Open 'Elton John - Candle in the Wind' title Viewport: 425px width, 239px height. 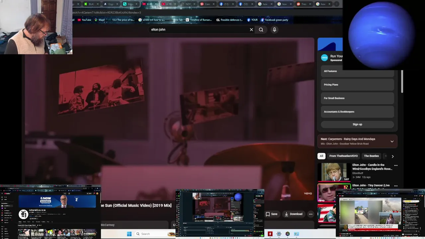pos(372,167)
